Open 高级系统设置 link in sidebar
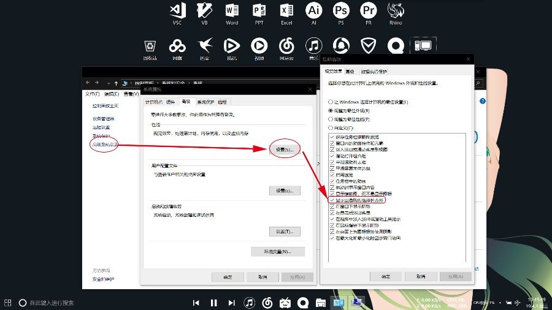 tap(105, 145)
